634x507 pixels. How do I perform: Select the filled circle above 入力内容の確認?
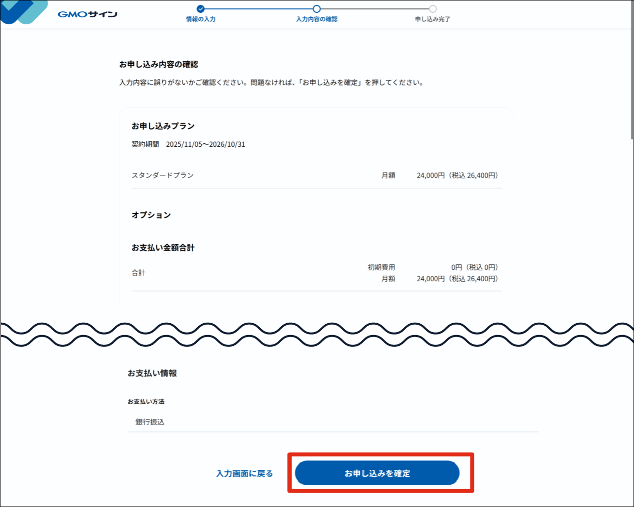(x=317, y=9)
